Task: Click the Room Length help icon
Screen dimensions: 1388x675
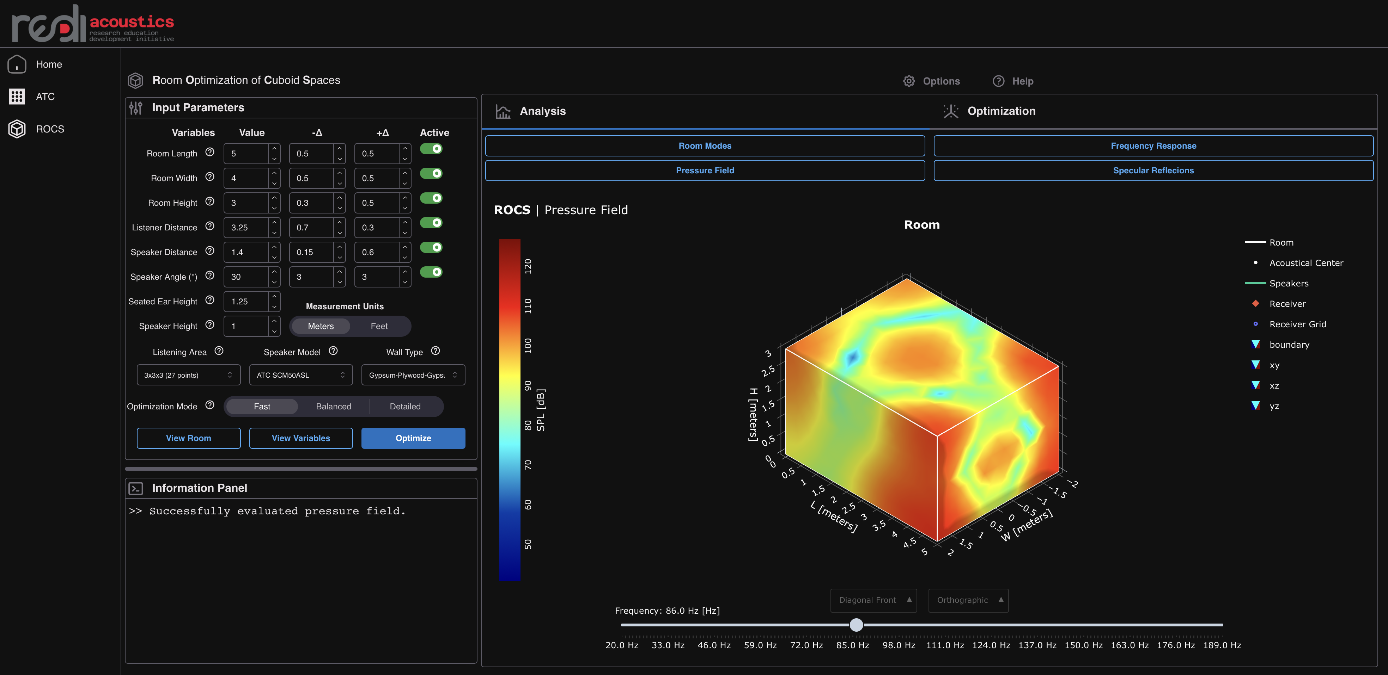Action: tap(210, 152)
